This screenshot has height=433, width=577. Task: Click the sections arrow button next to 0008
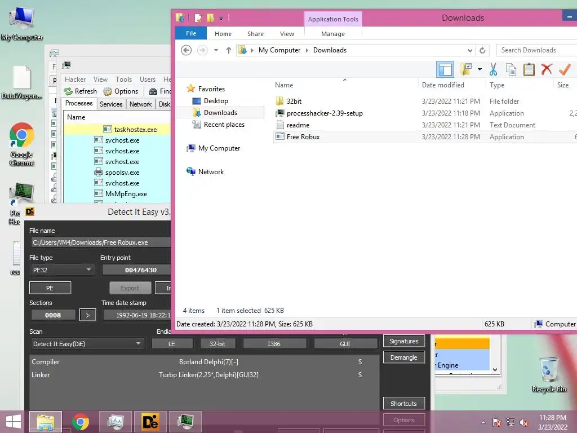87,315
